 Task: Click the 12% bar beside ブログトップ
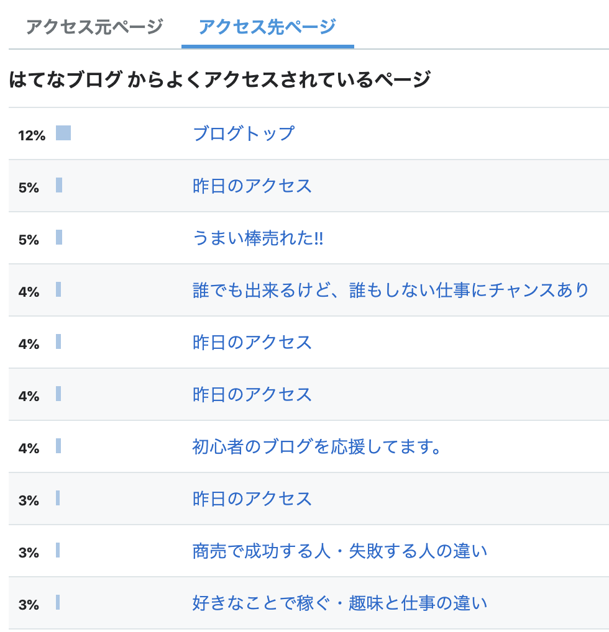[63, 133]
